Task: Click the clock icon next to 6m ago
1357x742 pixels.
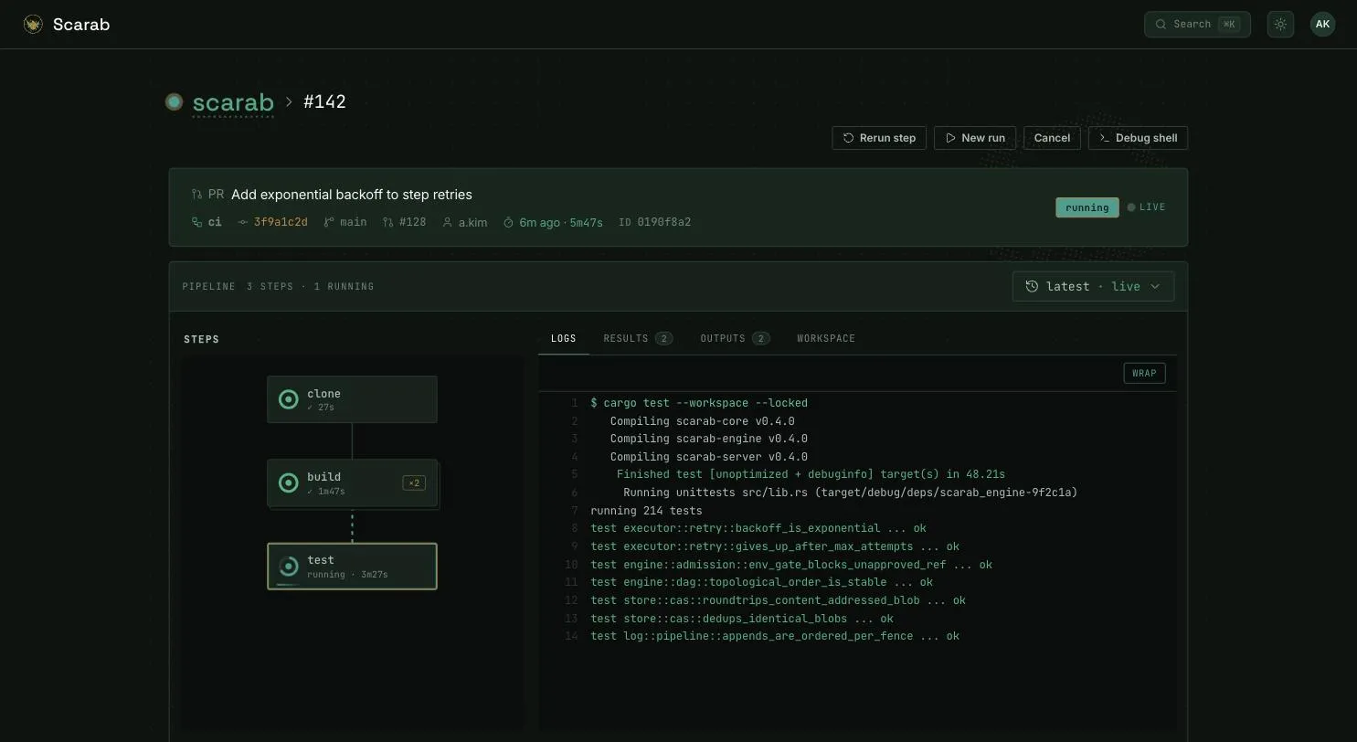Action: click(x=508, y=222)
